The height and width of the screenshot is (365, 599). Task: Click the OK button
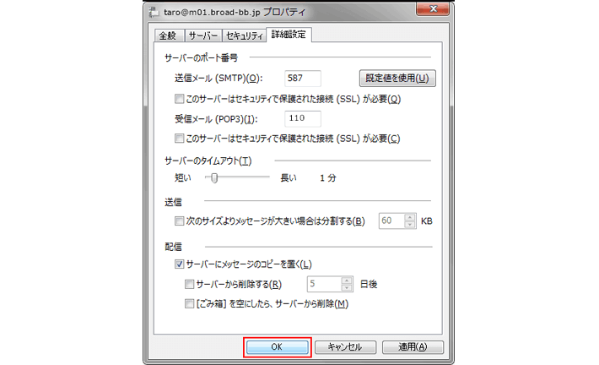click(278, 346)
